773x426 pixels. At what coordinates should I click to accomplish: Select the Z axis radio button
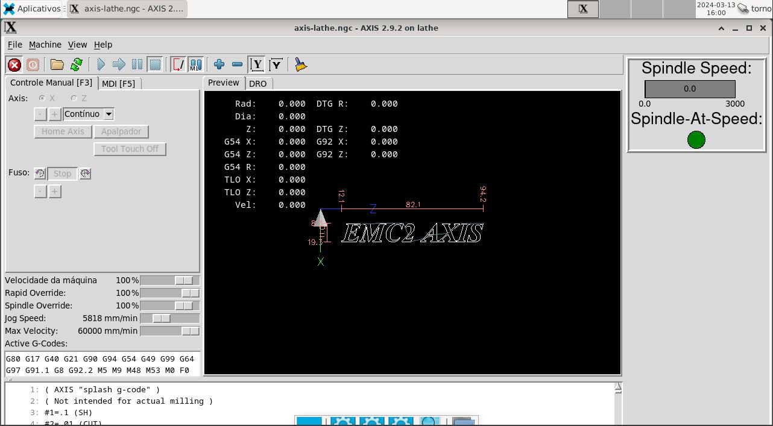pyautogui.click(x=74, y=98)
